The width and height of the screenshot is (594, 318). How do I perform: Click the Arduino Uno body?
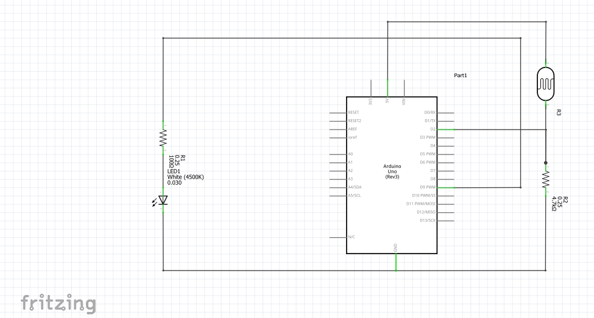(392, 175)
